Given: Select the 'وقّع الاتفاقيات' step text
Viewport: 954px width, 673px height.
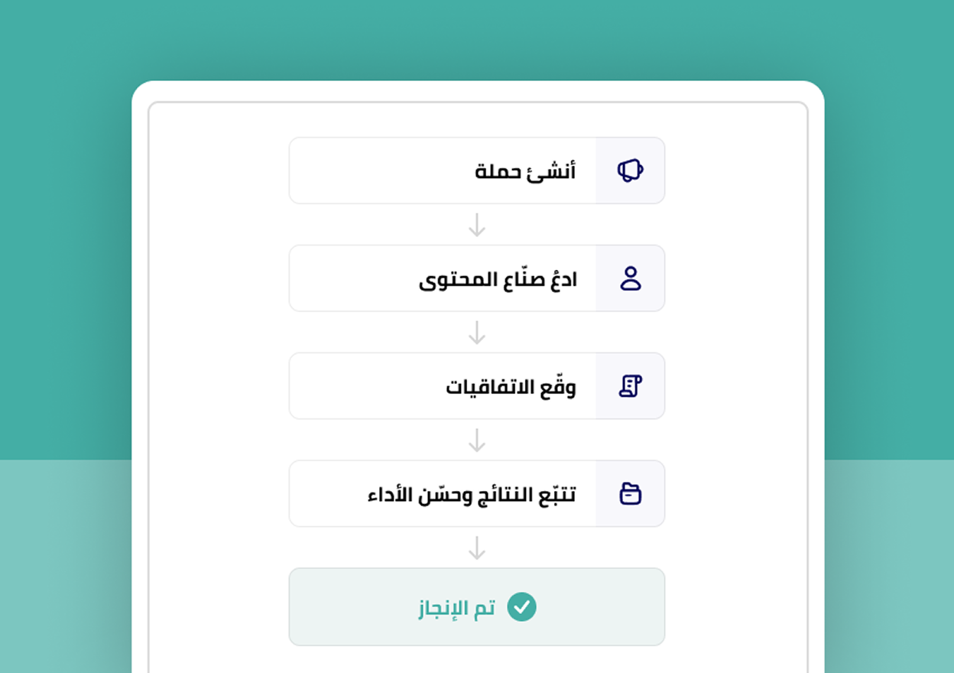Looking at the screenshot, I should point(511,387).
